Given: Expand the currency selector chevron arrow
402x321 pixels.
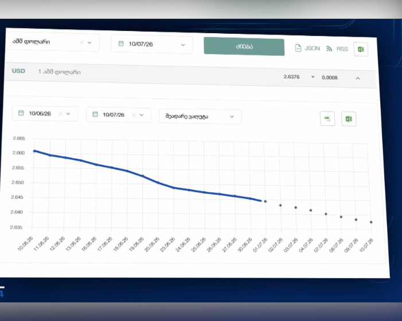Looking at the screenshot, I should (x=89, y=42).
